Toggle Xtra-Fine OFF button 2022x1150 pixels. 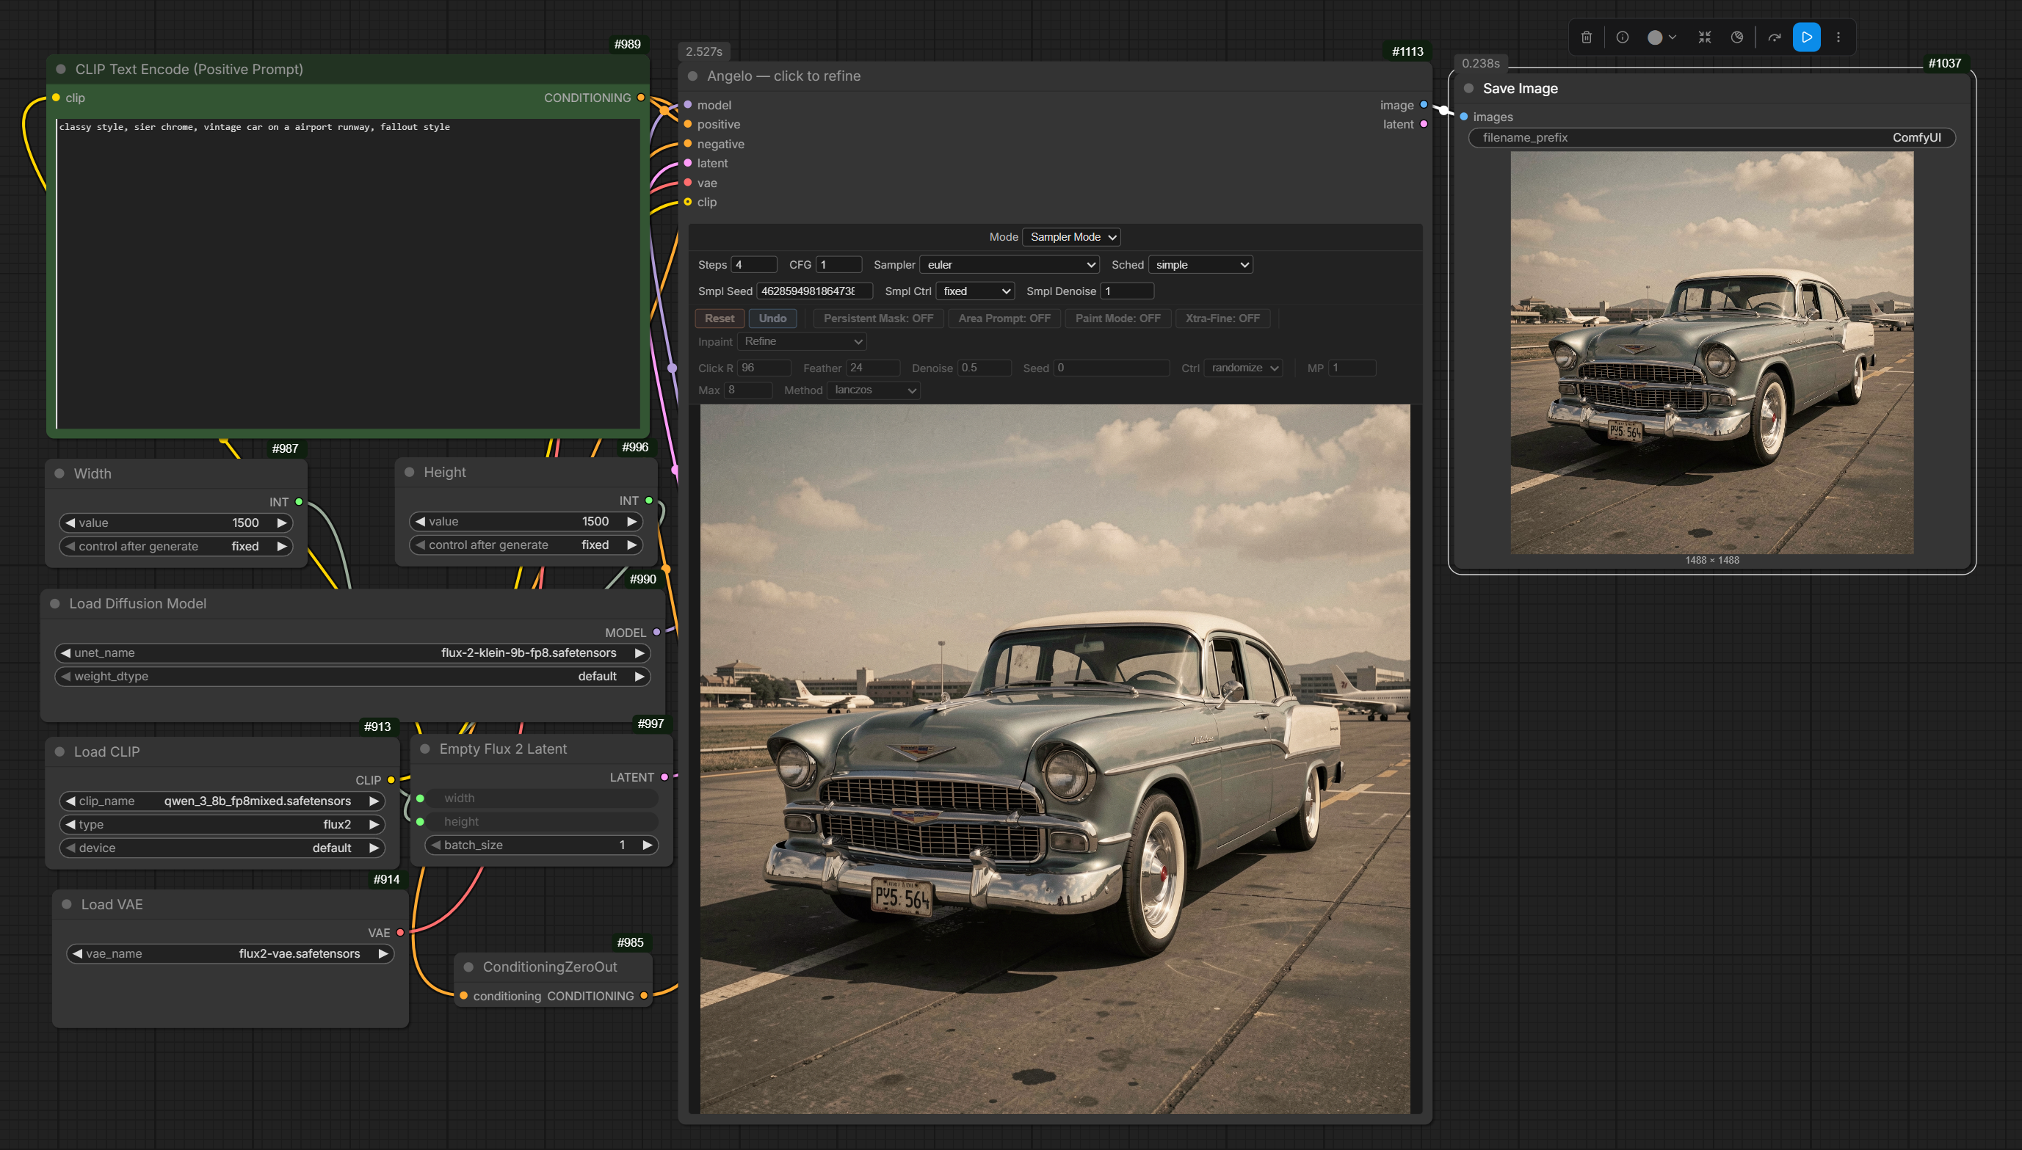point(1222,319)
